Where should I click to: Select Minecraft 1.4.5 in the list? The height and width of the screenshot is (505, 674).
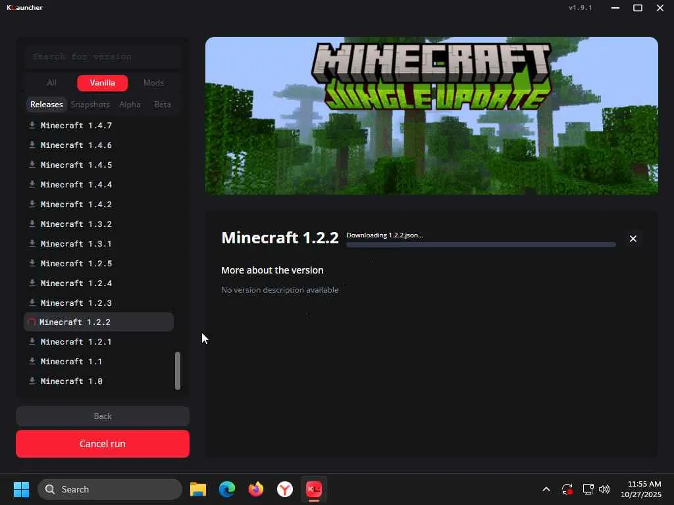99,165
